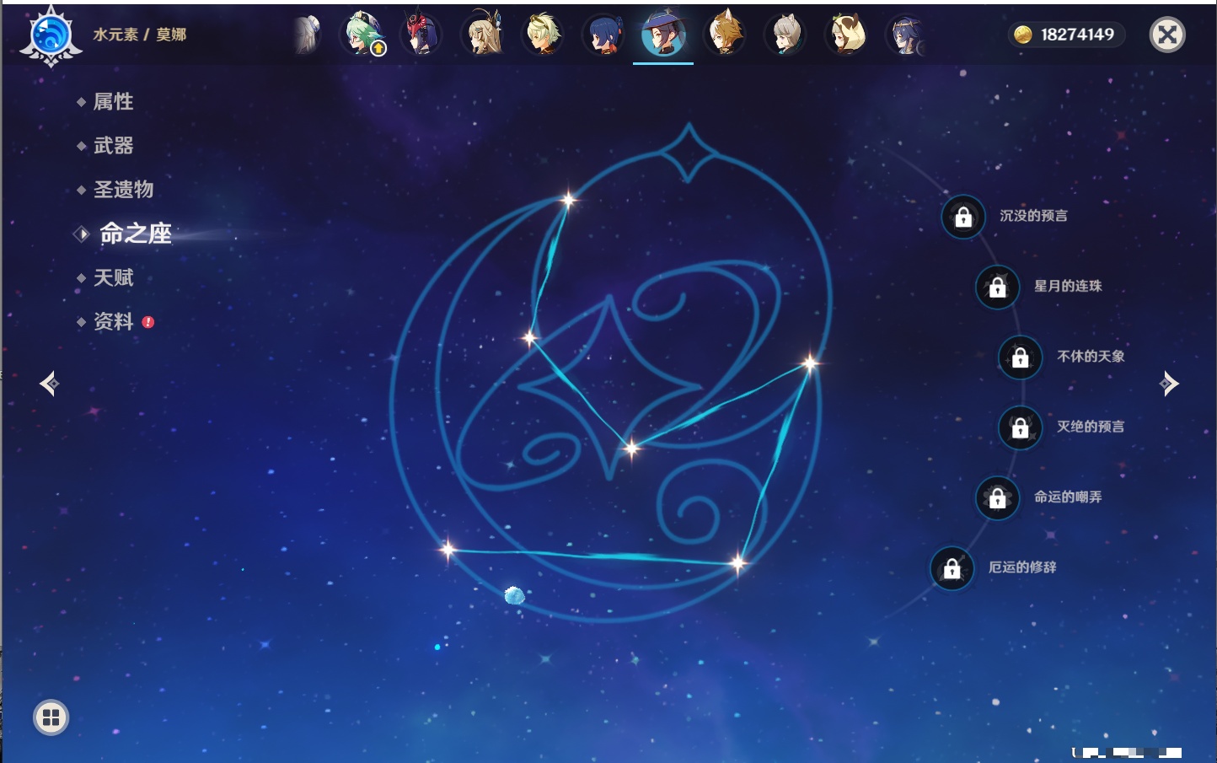Open the 圣遗物 artifacts page
This screenshot has height=763, width=1217.
click(x=123, y=190)
